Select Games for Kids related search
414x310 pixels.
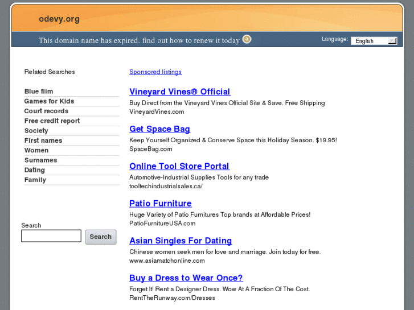pos(49,101)
